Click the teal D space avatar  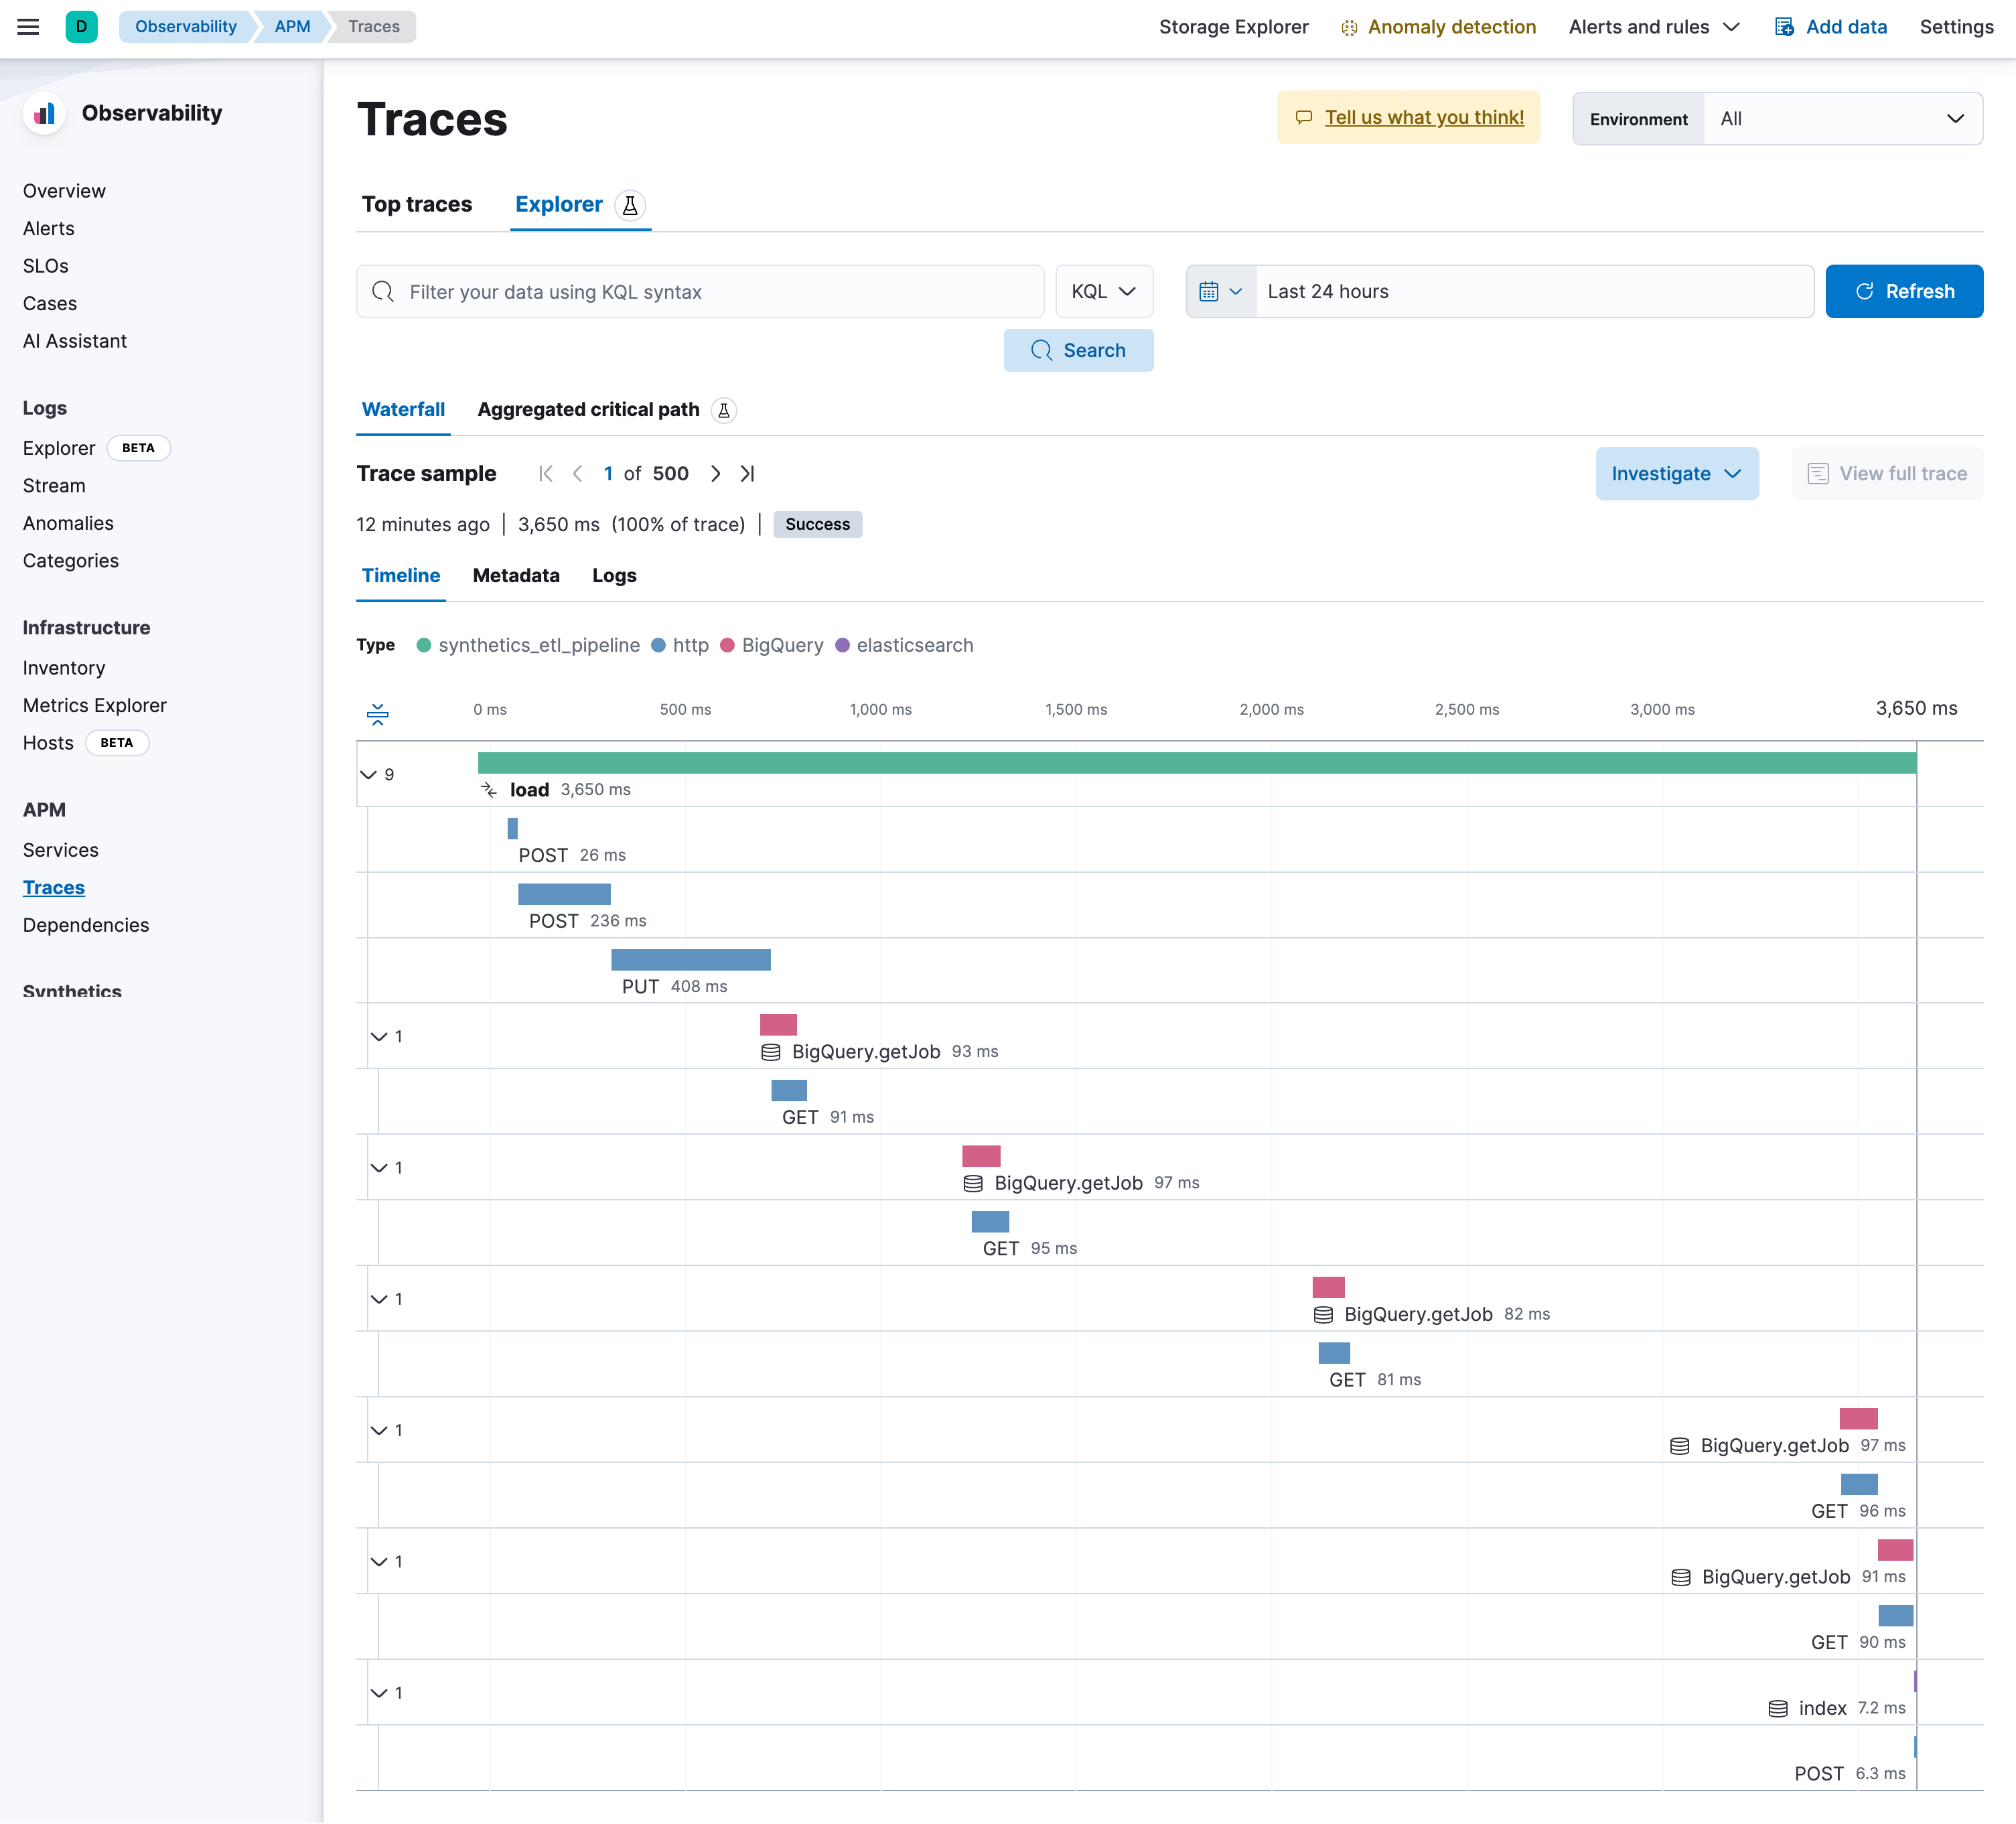tap(81, 27)
